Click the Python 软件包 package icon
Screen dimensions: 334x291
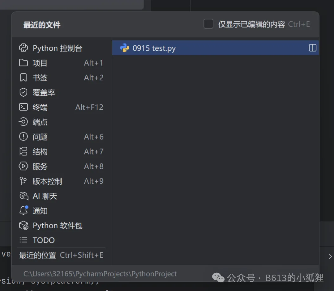tap(24, 226)
